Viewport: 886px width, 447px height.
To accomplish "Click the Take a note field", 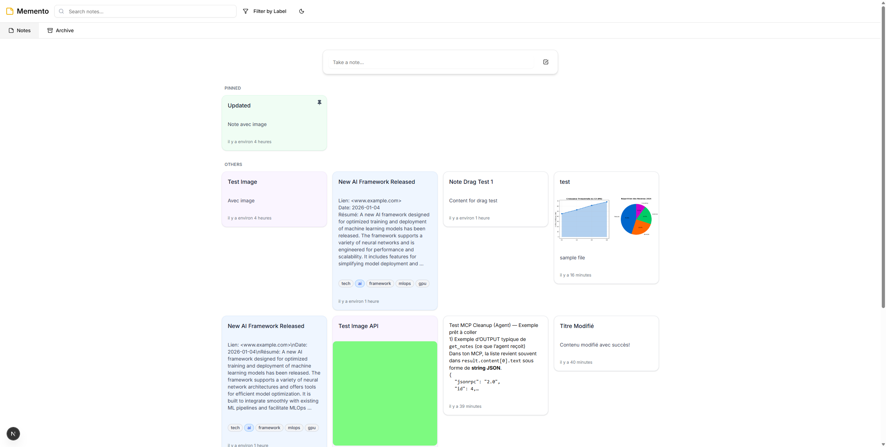I will pos(431,62).
